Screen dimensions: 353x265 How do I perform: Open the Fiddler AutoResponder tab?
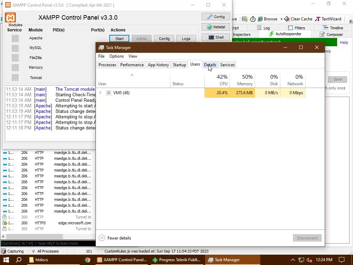[285, 34]
